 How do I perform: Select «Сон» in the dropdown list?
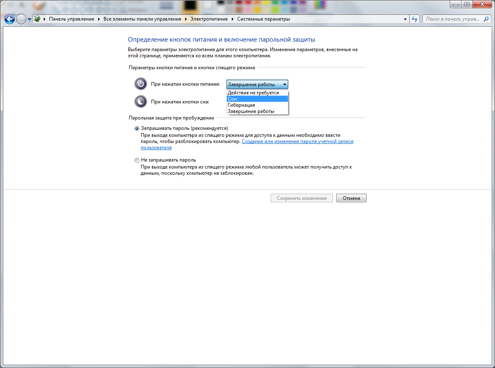[257, 99]
